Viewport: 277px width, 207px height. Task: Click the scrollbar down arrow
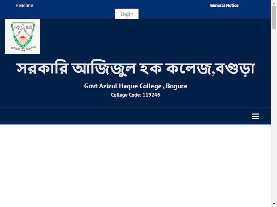click(274, 204)
